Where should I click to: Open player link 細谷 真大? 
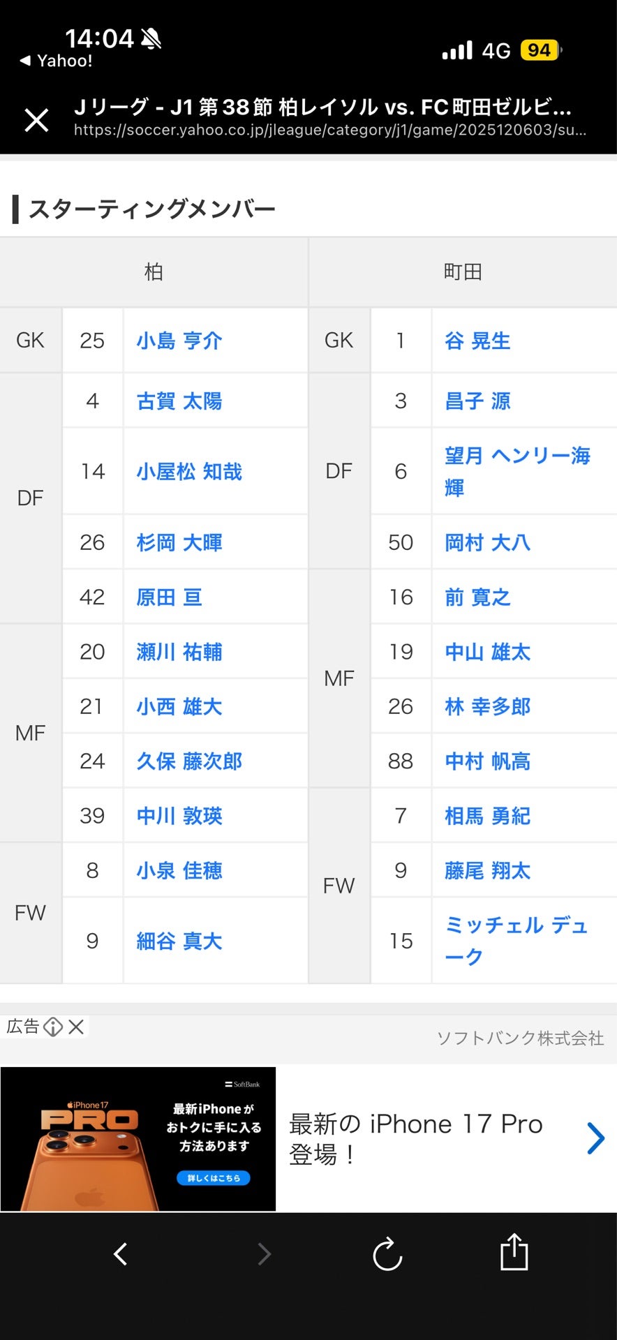coord(179,941)
